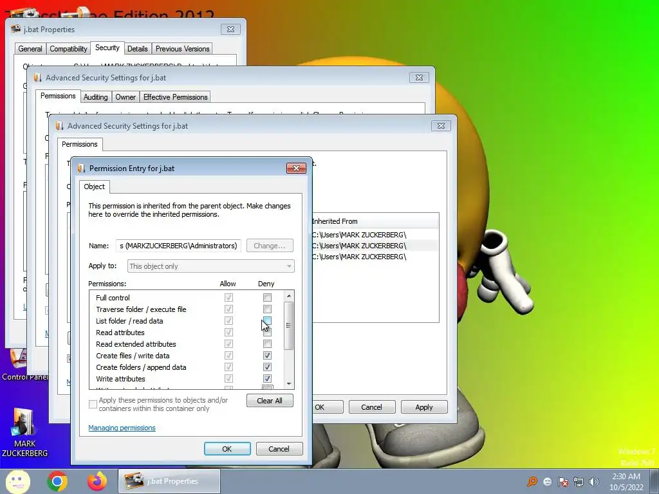Click Apply in Advanced Security Settings

pyautogui.click(x=424, y=407)
